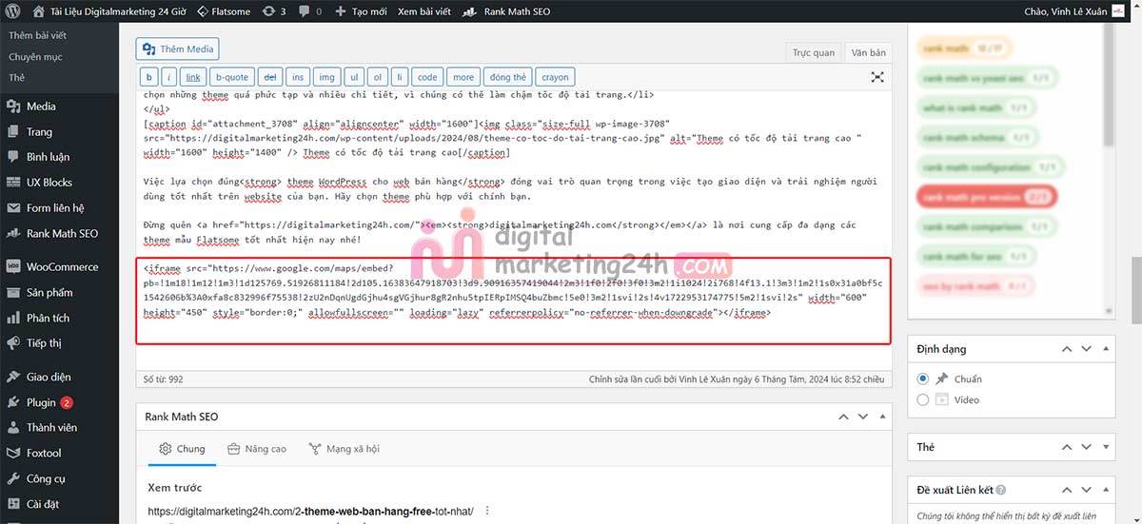Image resolution: width=1142 pixels, height=524 pixels.
Task: Insert bold tag with b button
Action: tap(149, 77)
